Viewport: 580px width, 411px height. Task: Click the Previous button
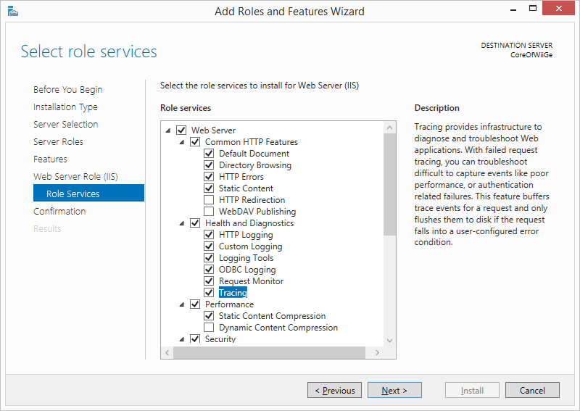pyautogui.click(x=334, y=390)
